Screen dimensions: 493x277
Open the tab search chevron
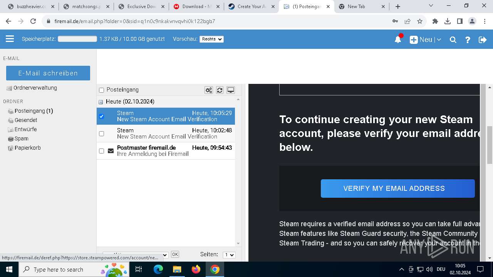click(x=431, y=6)
